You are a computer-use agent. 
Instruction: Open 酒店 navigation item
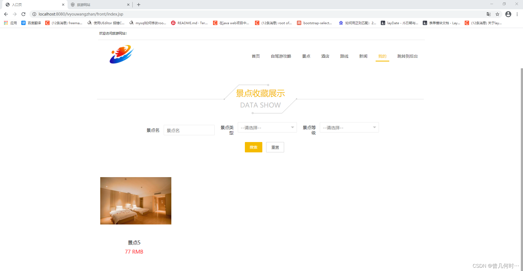[325, 56]
